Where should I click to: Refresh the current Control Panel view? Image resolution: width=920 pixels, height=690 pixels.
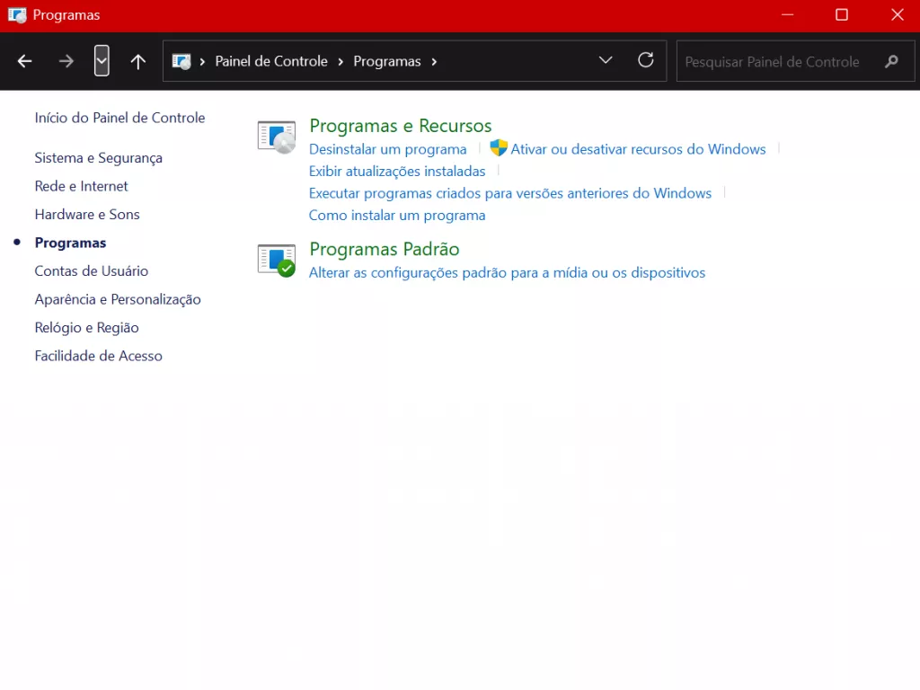point(645,60)
